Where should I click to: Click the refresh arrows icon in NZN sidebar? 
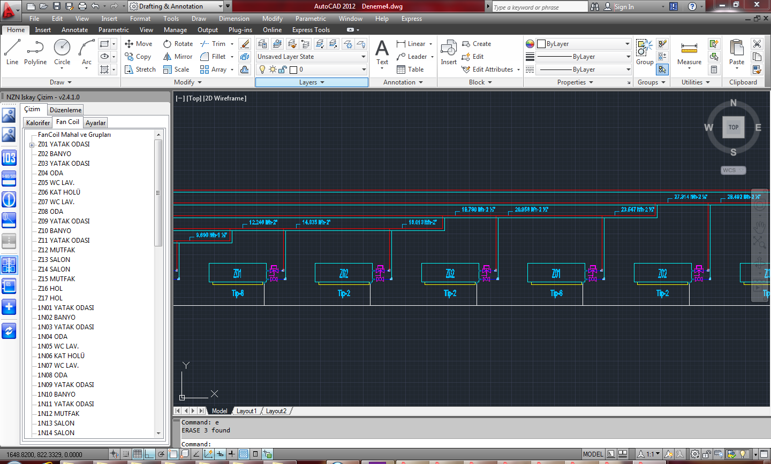9,331
